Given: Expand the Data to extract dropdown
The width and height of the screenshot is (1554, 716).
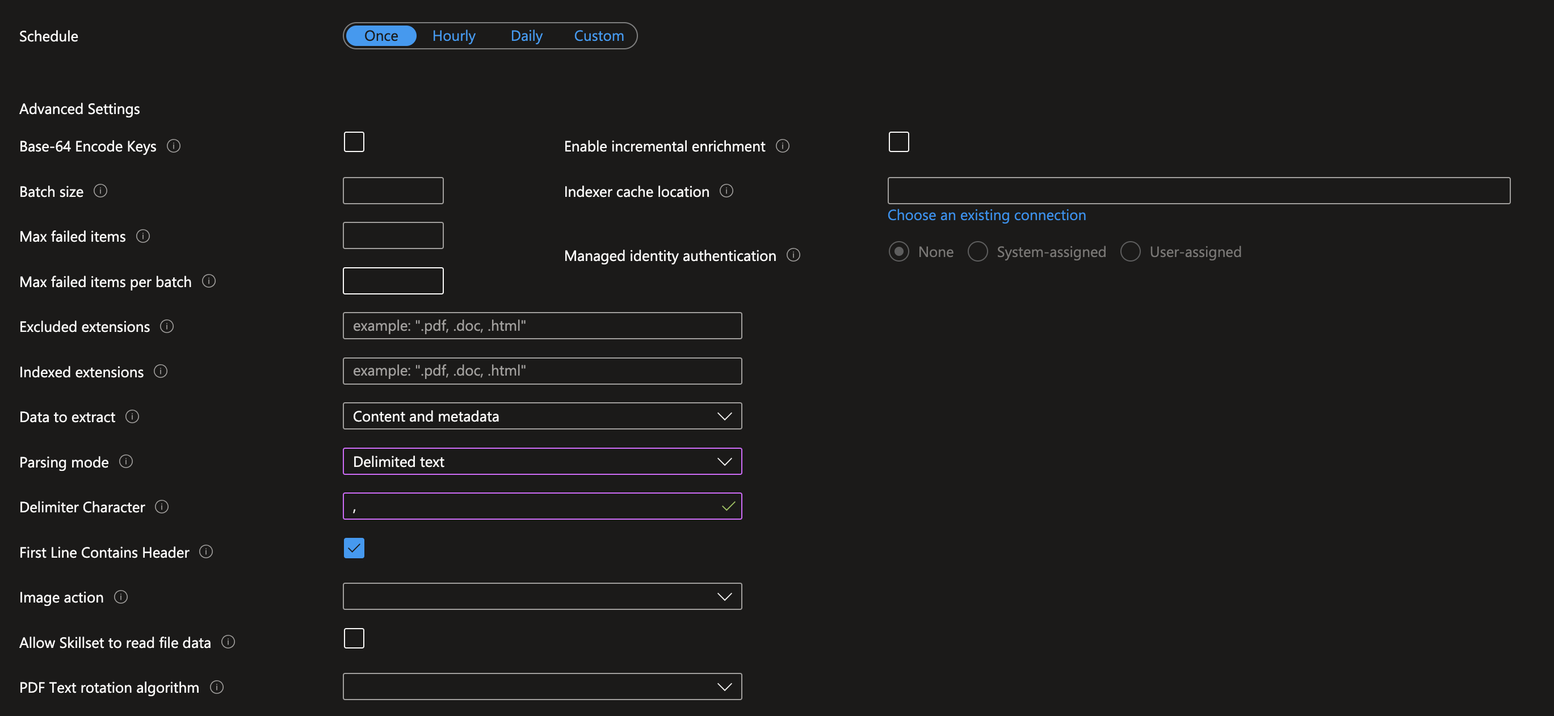Looking at the screenshot, I should pyautogui.click(x=541, y=416).
